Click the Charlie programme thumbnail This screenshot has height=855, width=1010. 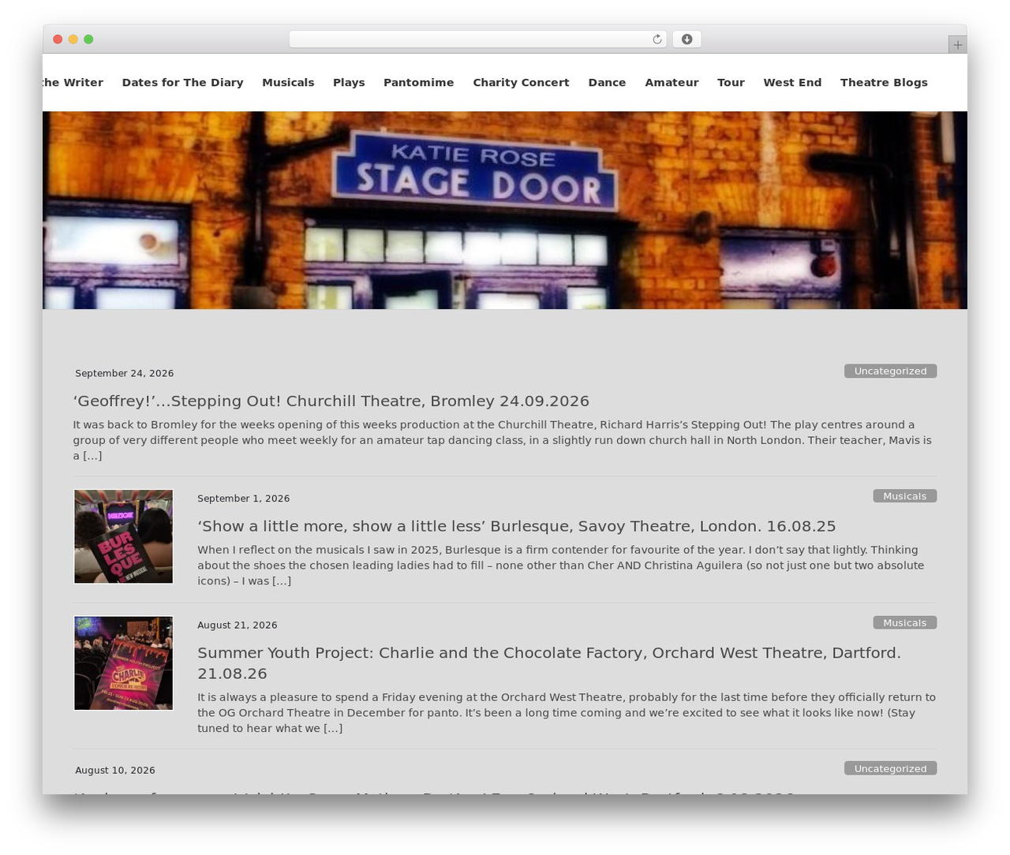123,663
